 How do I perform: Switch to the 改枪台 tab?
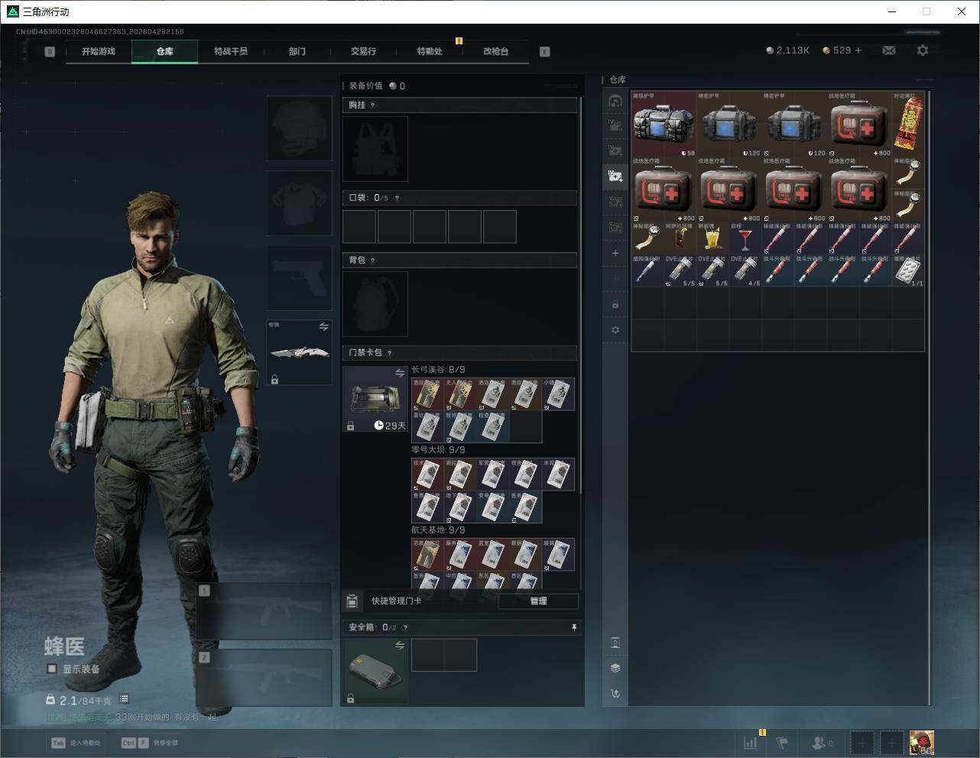coord(495,51)
